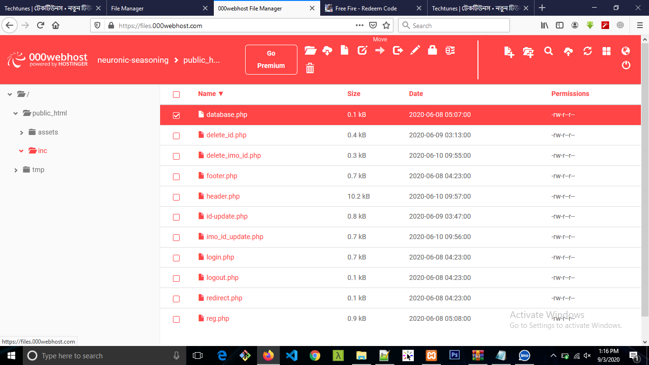Image resolution: width=649 pixels, height=365 pixels.
Task: Log out using the power icon
Action: [626, 65]
